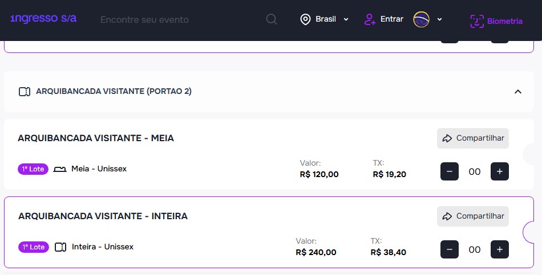Click the Inteira - Unissex ticket icon
The image size is (542, 275).
60,247
